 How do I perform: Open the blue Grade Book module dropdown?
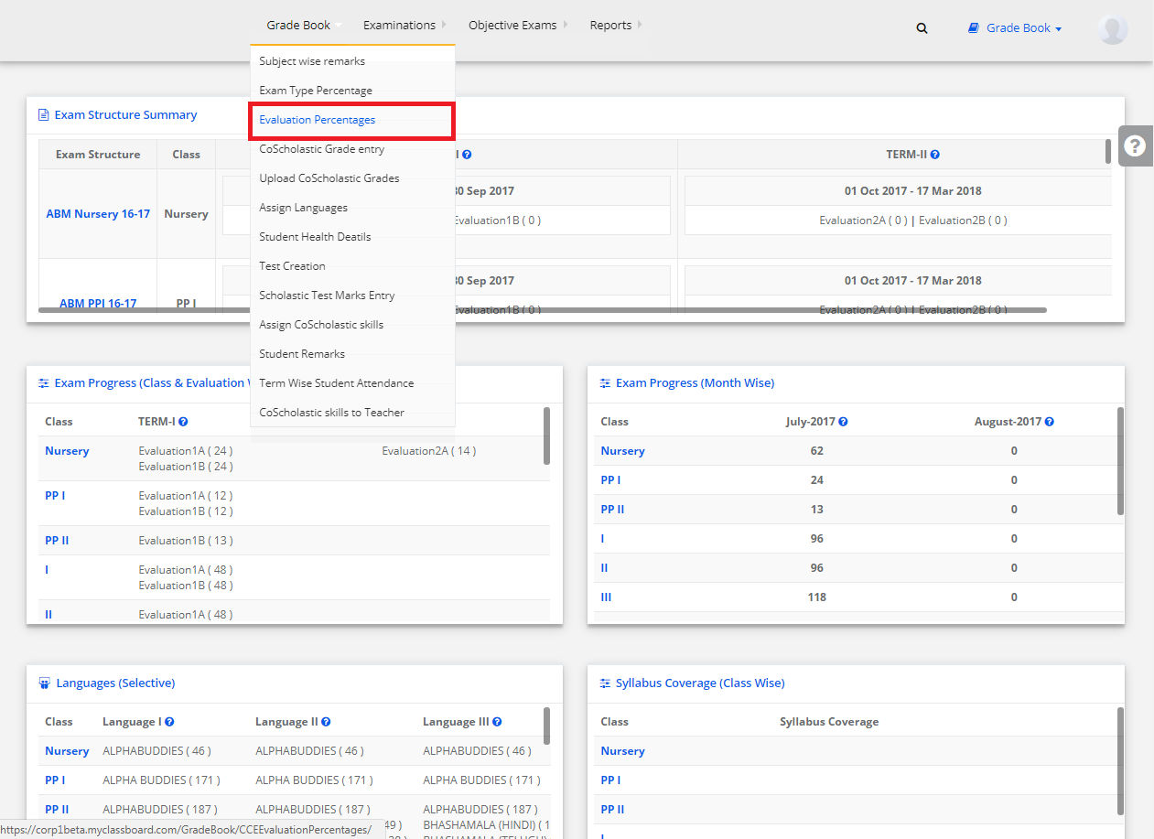point(1015,28)
